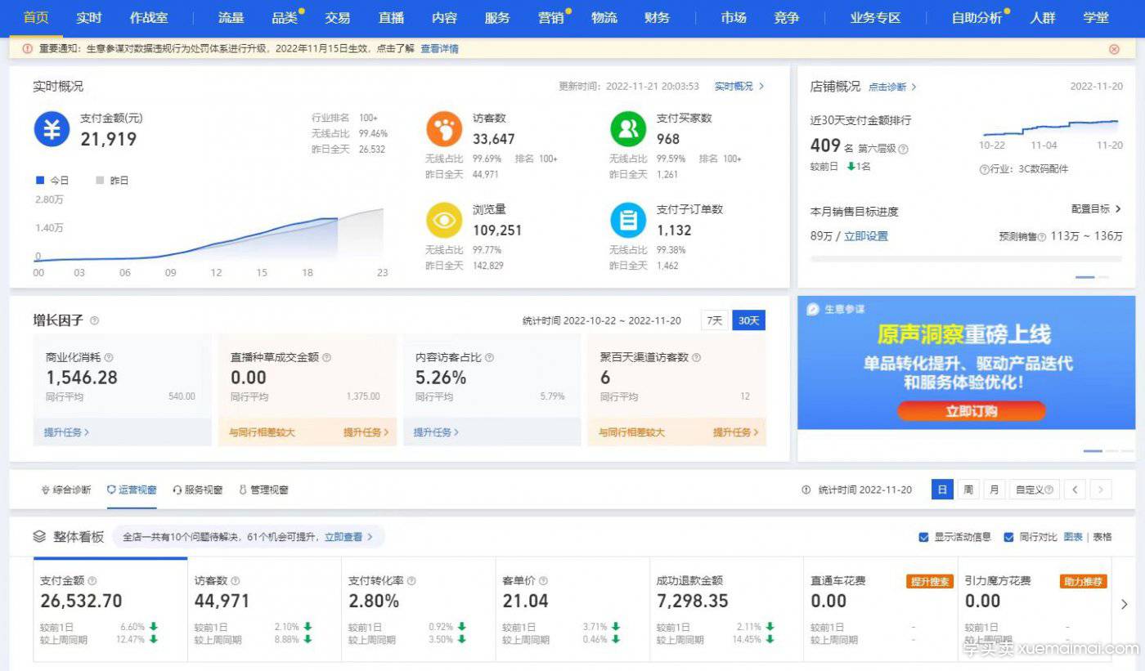Image resolution: width=1145 pixels, height=671 pixels.
Task: Click the help icon beside 访客数 in 整体看板
Action: pos(236,581)
